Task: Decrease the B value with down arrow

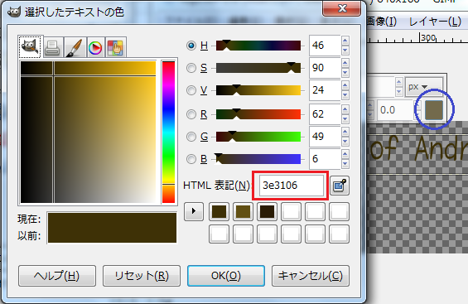Action: [x=345, y=164]
